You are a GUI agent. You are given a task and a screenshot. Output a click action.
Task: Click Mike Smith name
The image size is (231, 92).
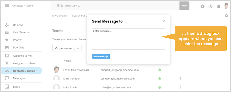[x=70, y=88]
